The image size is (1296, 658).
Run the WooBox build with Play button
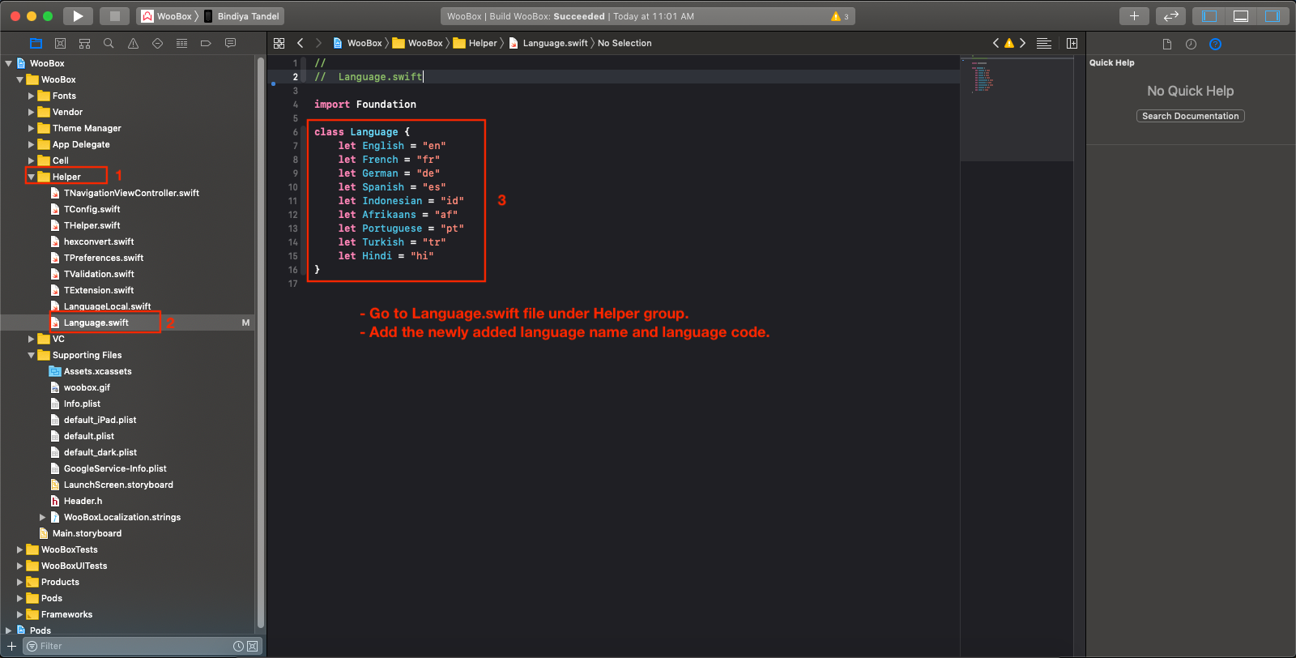click(x=78, y=16)
